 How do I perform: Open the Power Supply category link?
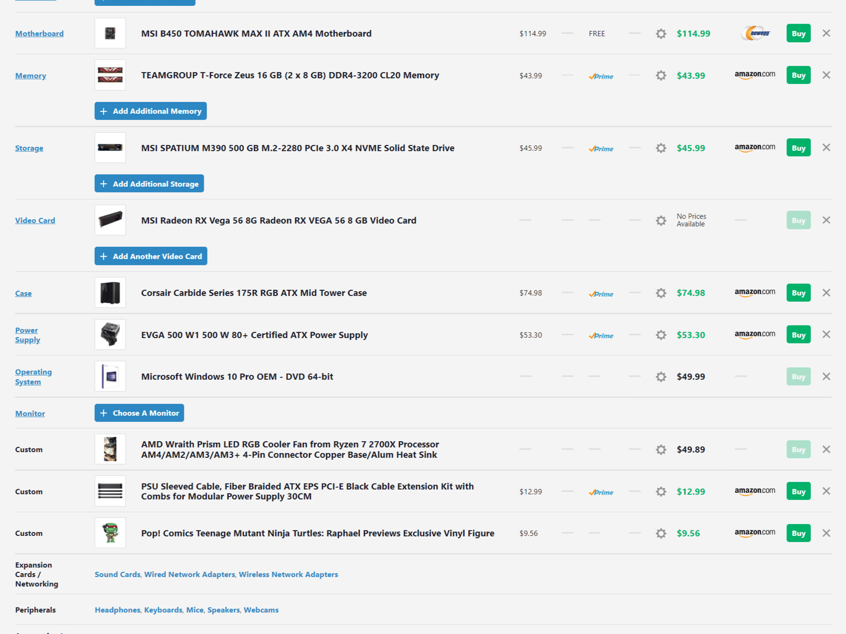pyautogui.click(x=28, y=335)
